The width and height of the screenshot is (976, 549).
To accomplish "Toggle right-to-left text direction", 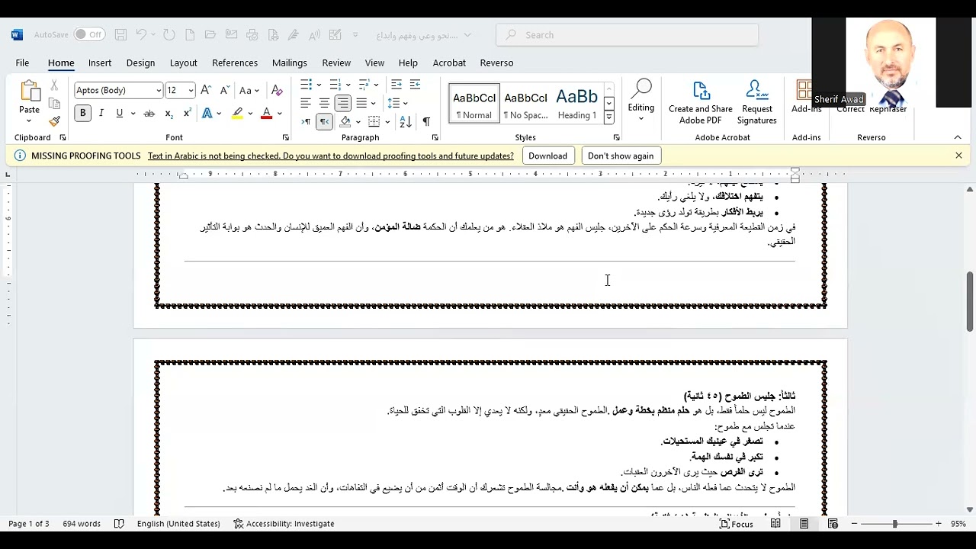I will coord(324,121).
